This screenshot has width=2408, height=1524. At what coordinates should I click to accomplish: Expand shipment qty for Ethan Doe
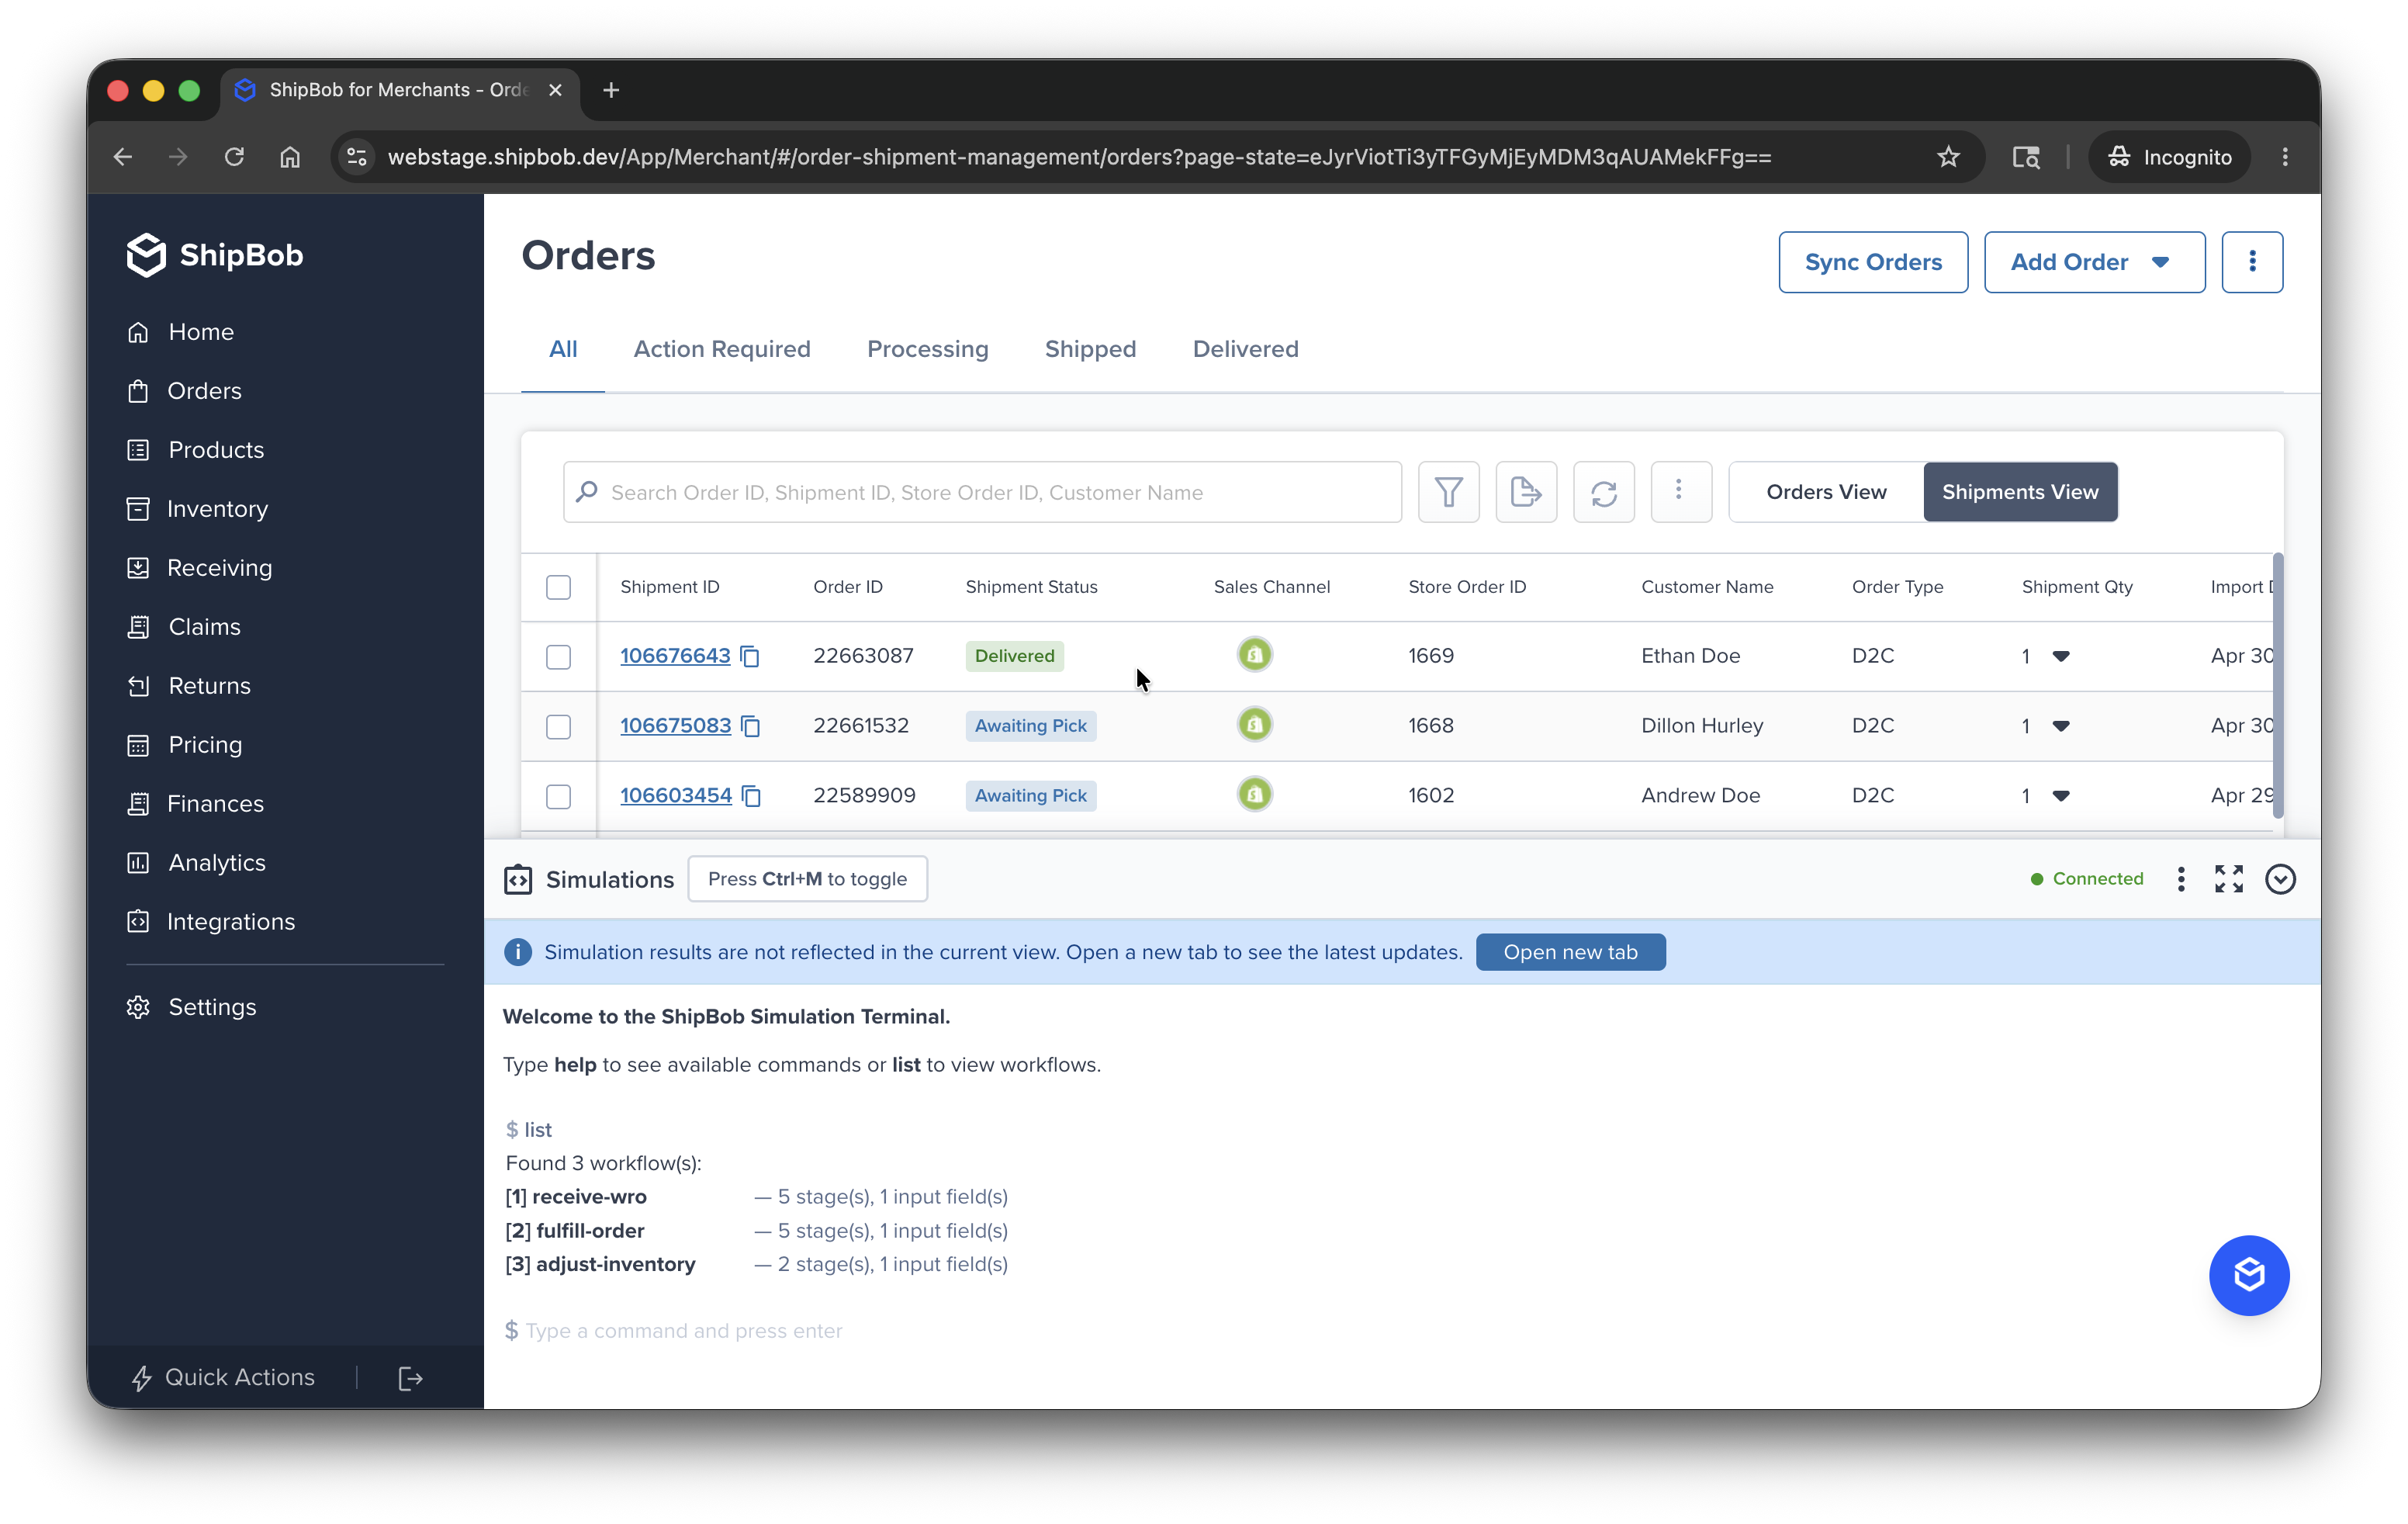2061,656
